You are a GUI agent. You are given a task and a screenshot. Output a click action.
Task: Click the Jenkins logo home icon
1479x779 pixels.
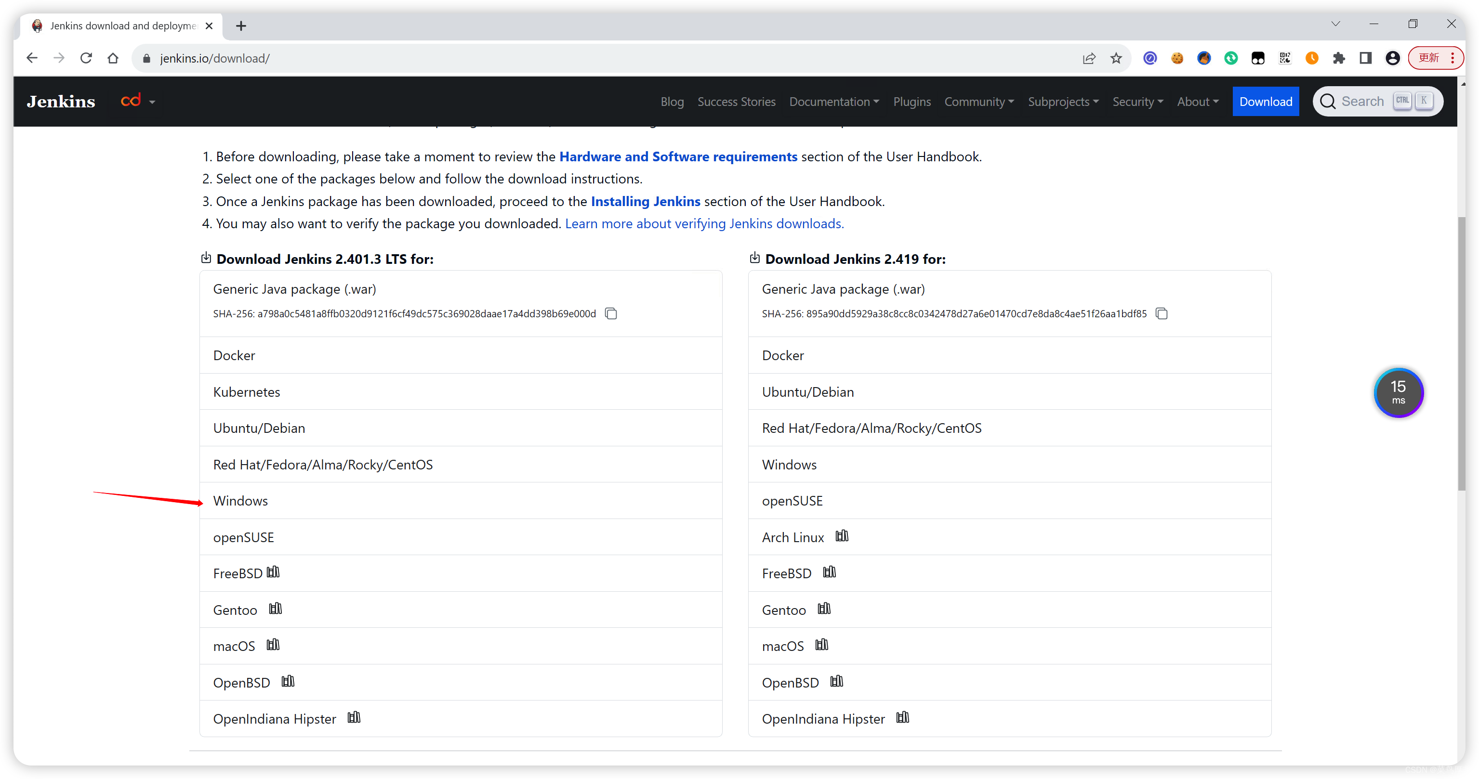tap(61, 101)
